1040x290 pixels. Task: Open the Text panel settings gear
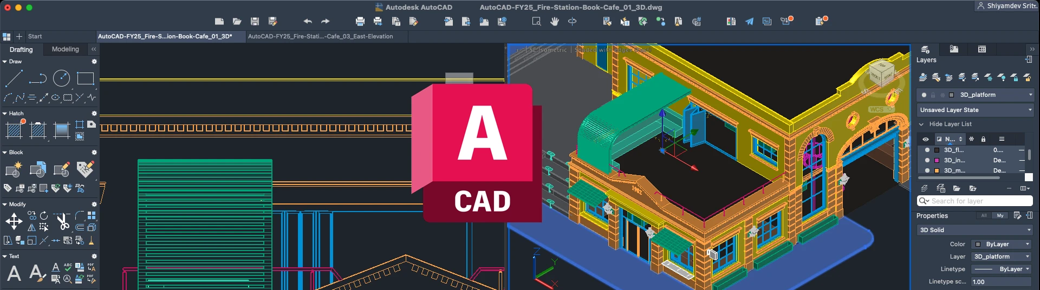pyautogui.click(x=94, y=256)
